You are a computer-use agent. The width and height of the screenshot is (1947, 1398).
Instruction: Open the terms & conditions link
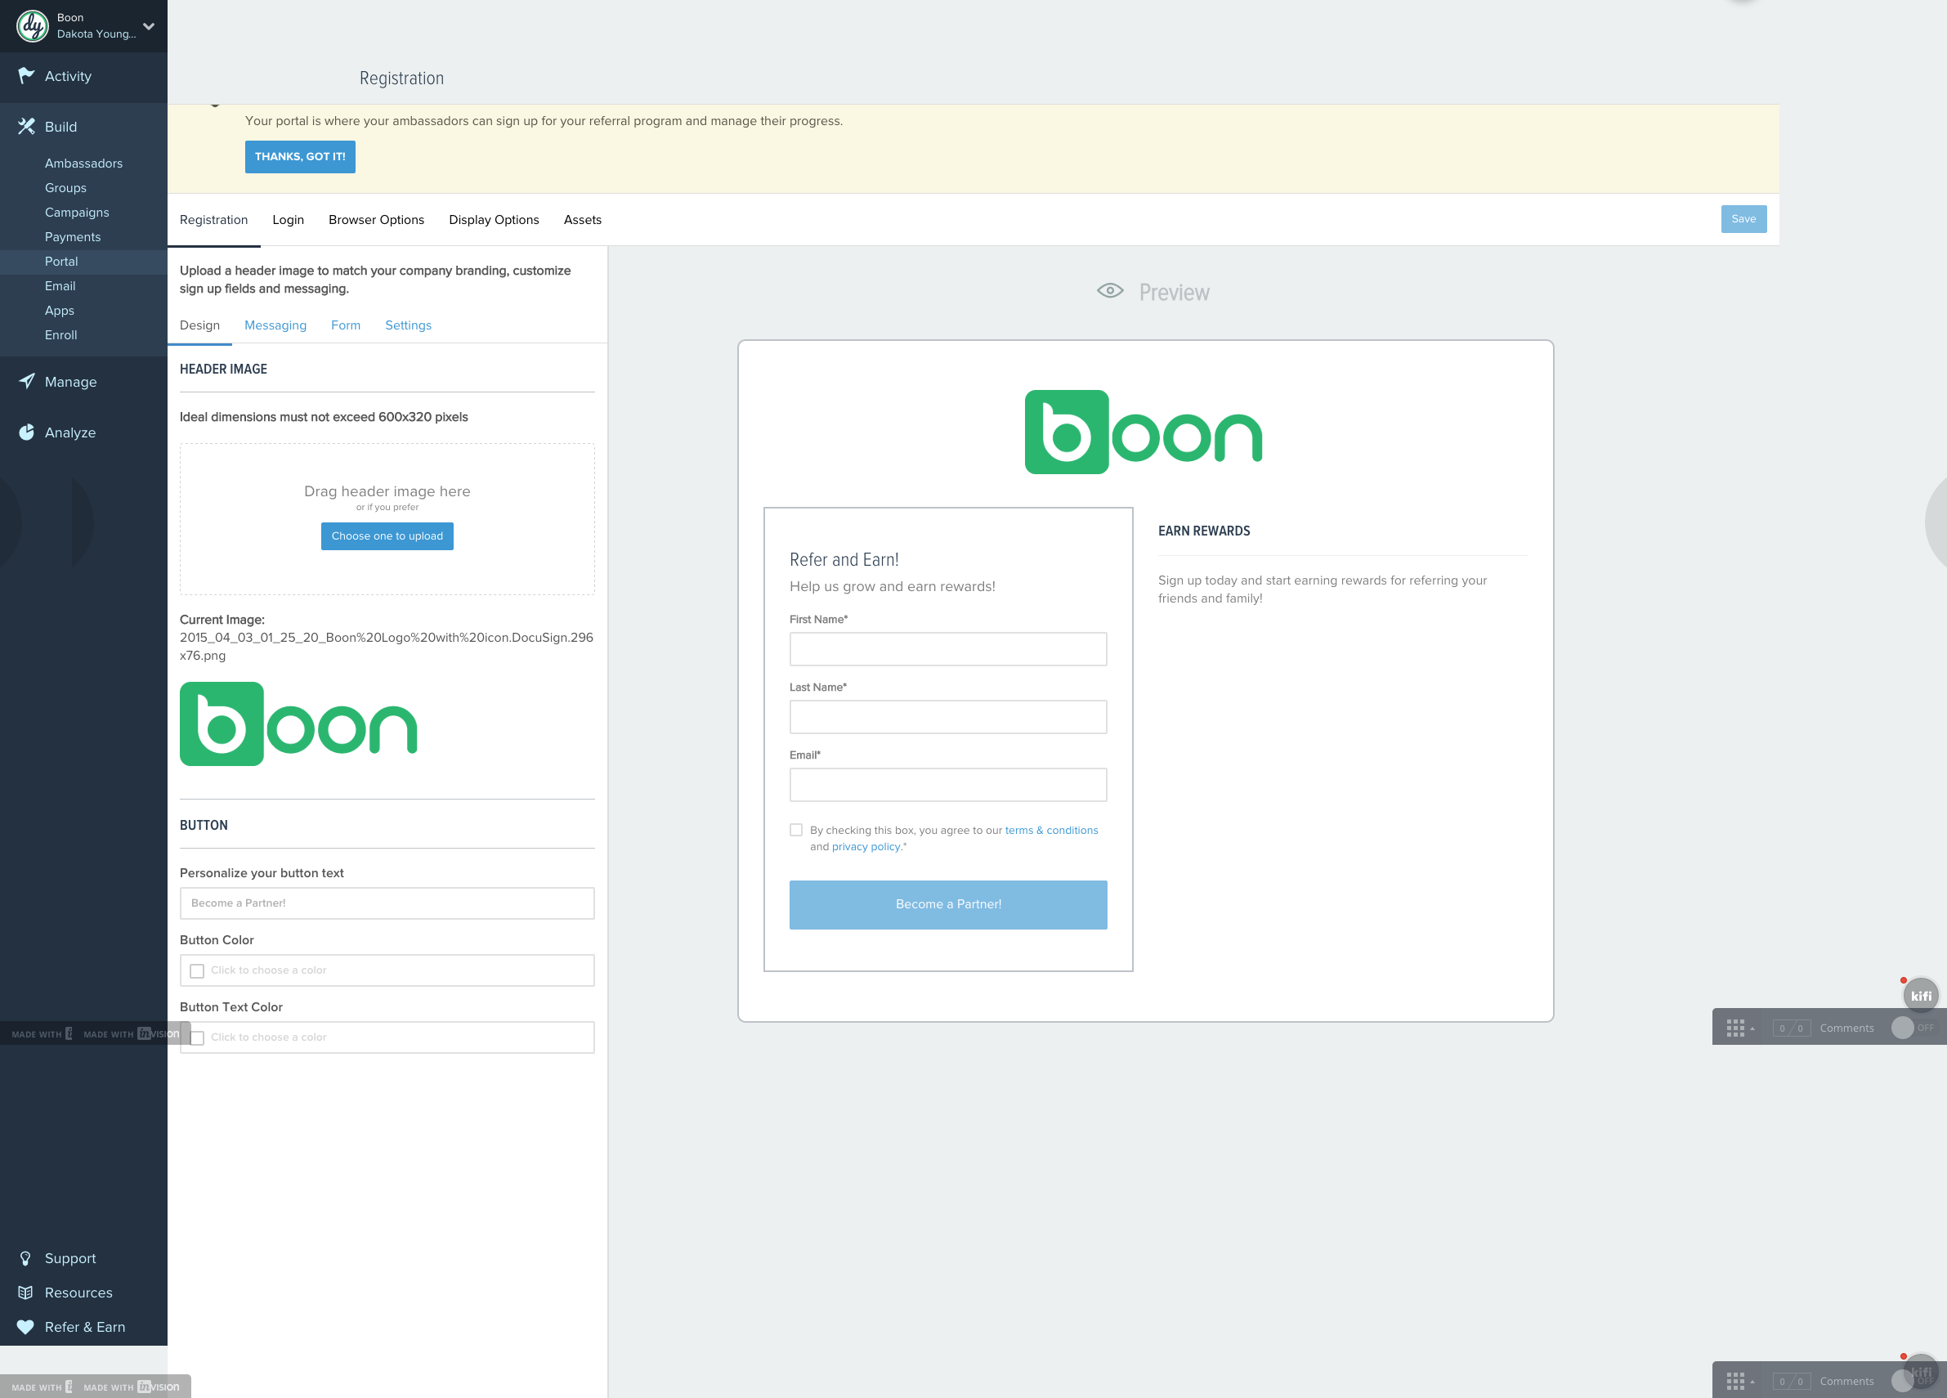tap(1052, 831)
